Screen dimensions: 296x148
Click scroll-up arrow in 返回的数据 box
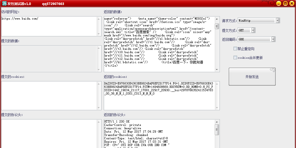click(x=217, y=19)
